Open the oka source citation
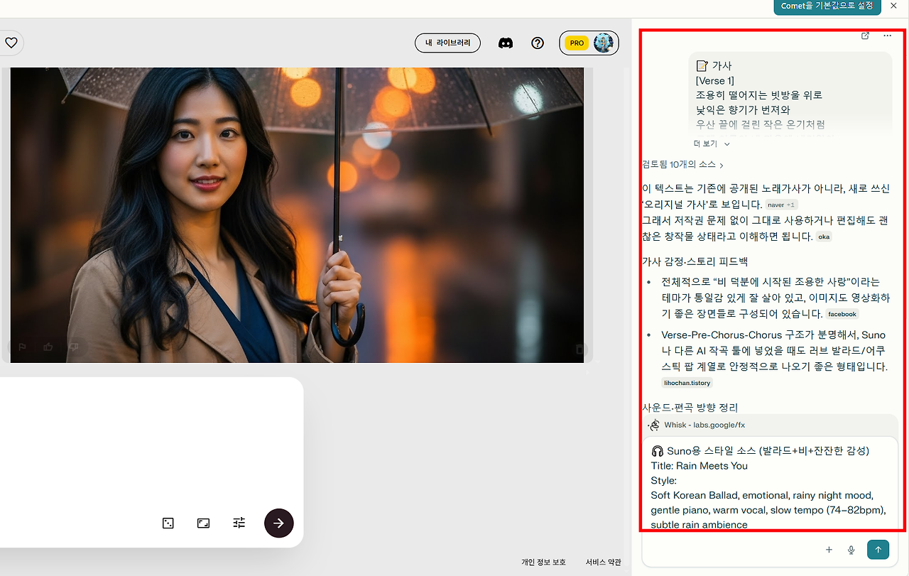Viewport: 909px width, 576px height. pos(823,237)
